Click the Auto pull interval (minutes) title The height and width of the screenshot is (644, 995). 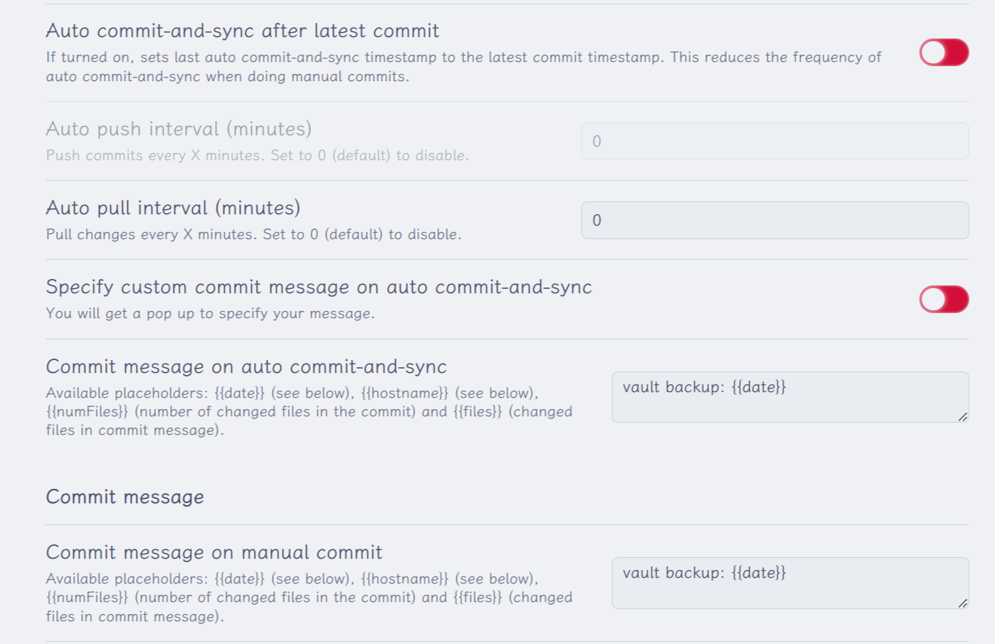click(x=173, y=208)
